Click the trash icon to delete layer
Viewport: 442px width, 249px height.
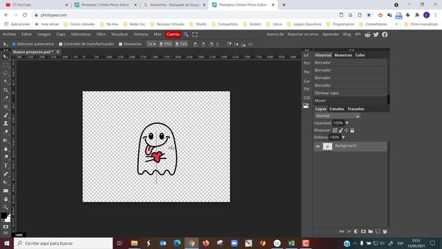tap(385, 232)
